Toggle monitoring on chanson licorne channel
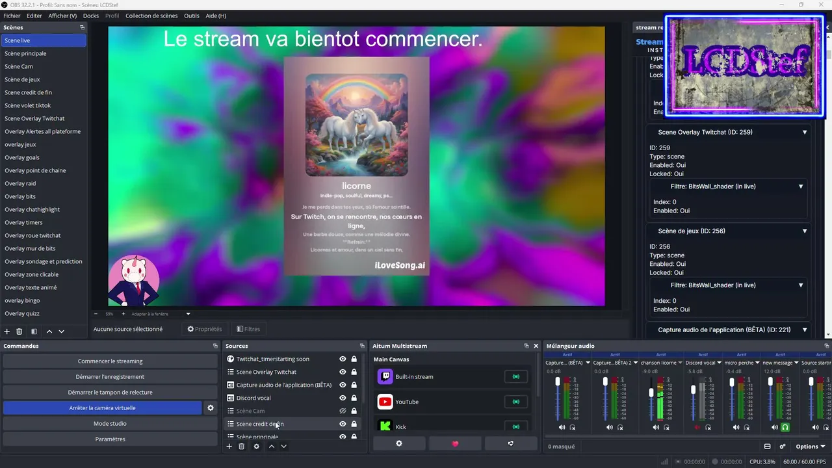 666,427
